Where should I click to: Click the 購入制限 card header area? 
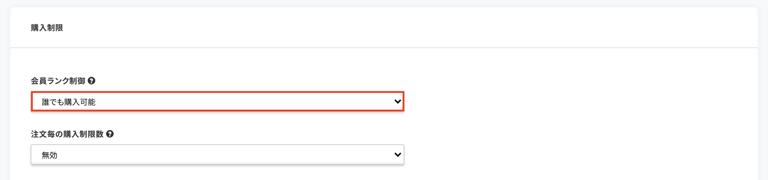384,28
